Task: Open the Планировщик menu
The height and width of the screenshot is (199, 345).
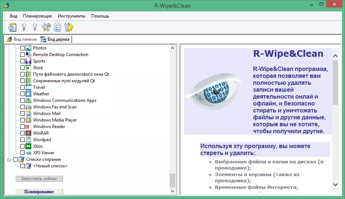Action: (37, 16)
